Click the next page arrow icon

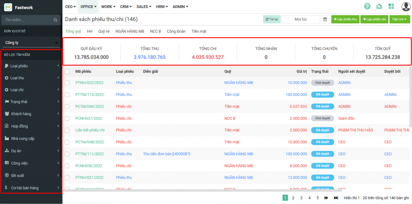(x=326, y=198)
